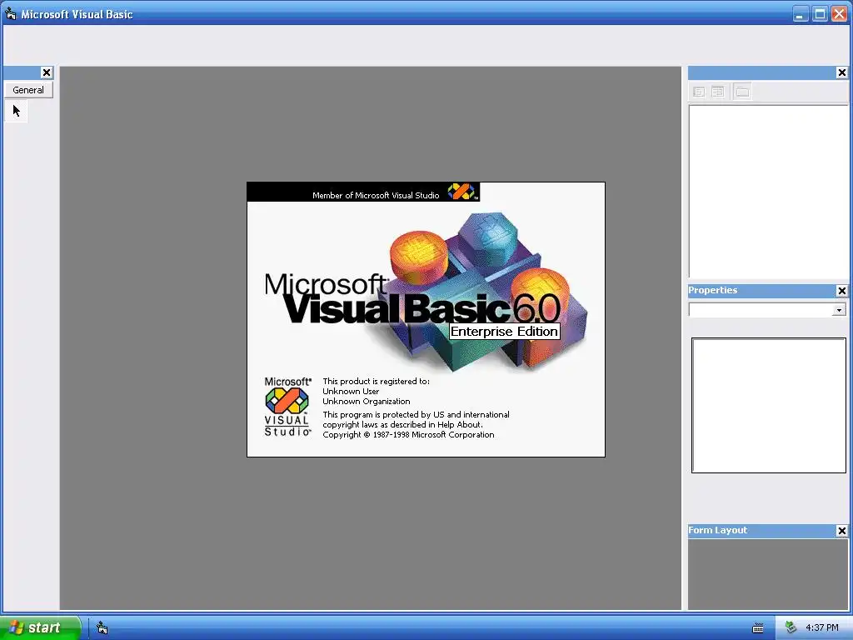Viewport: 853px width, 640px height.
Task: Open the General tab in the toolbox
Action: pos(28,90)
